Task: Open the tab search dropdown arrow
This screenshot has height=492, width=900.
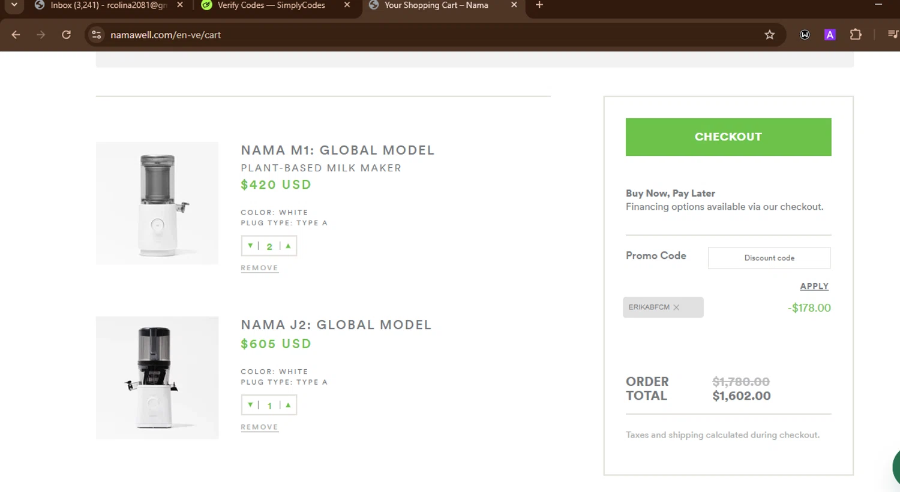Action: [x=14, y=5]
